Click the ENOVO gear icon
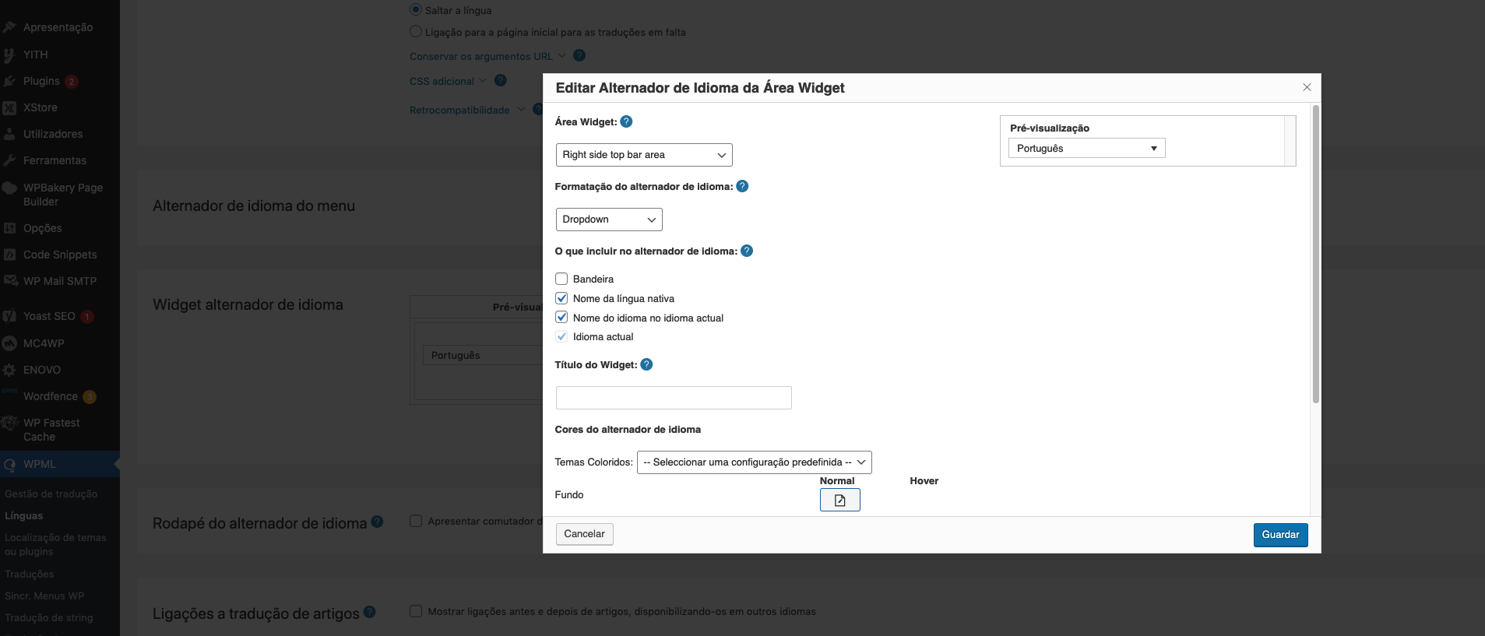This screenshot has height=636, width=1485. [9, 370]
